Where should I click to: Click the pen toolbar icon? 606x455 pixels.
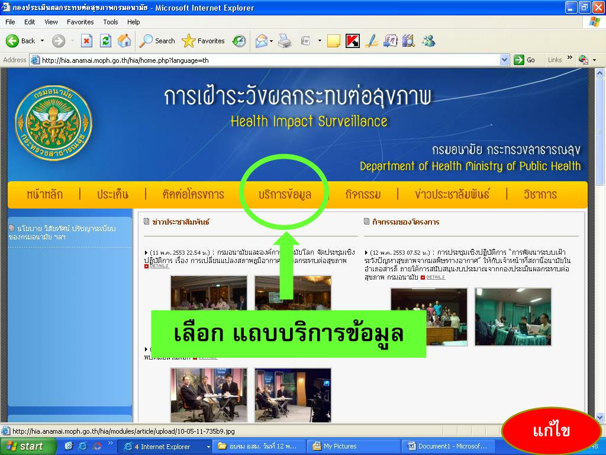[372, 41]
